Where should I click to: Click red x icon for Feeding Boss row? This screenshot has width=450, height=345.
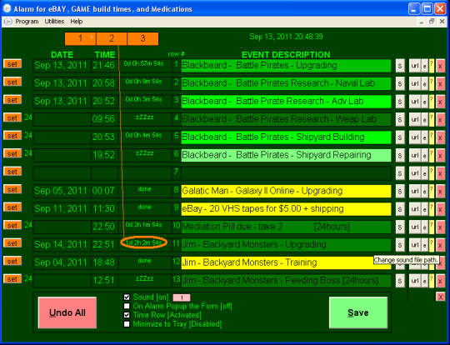[440, 281]
